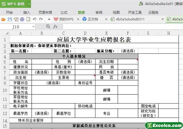Screen dimensions: 183x129
Task: Click the export document icon beside Save
Action: point(16,19)
